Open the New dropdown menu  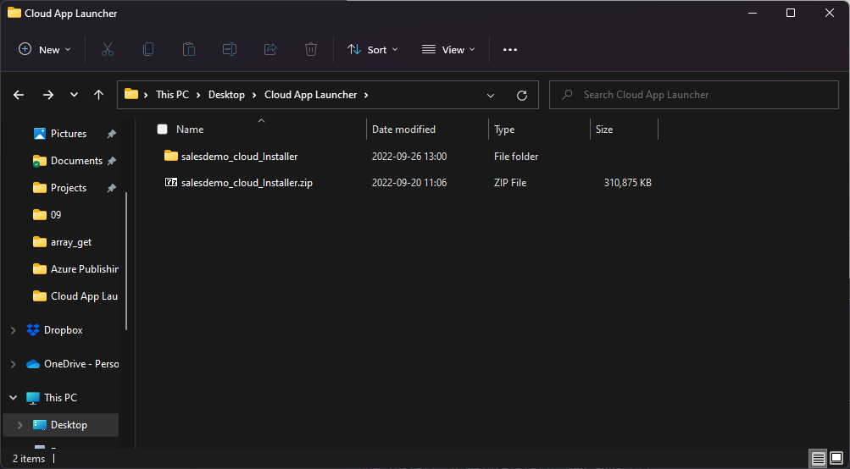tap(44, 49)
